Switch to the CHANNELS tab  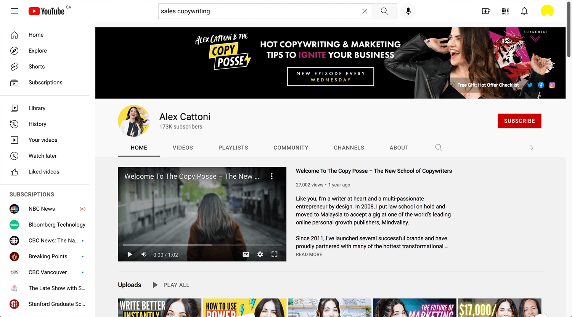349,148
